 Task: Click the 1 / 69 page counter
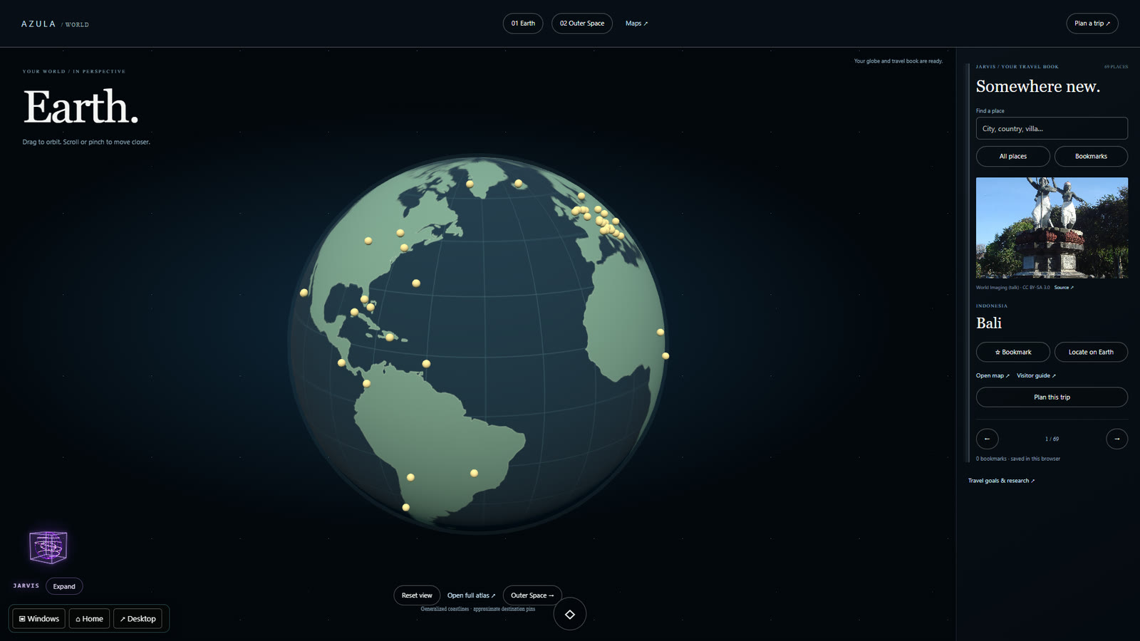click(1052, 439)
